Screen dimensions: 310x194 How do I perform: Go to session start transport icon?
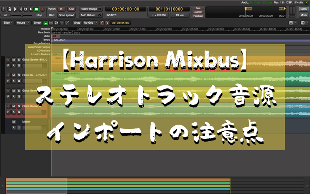tap(15, 9)
